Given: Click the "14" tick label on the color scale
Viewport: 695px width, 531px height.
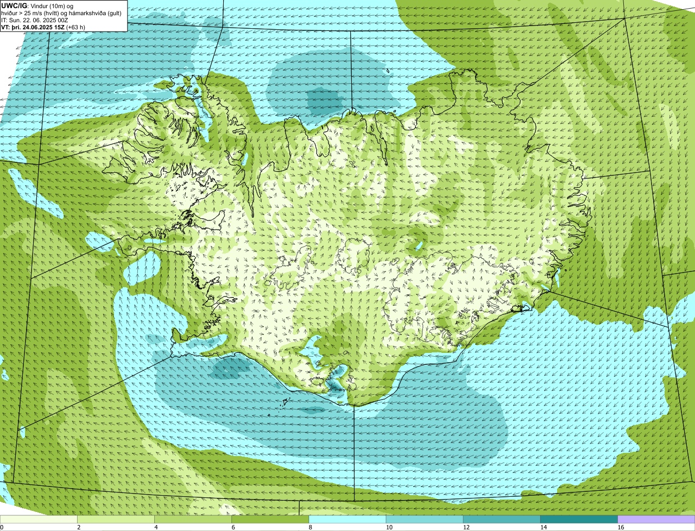Looking at the screenshot, I should [x=543, y=527].
